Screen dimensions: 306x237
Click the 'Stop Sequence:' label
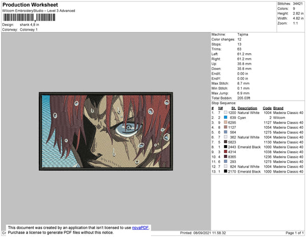pyautogui.click(x=224, y=103)
